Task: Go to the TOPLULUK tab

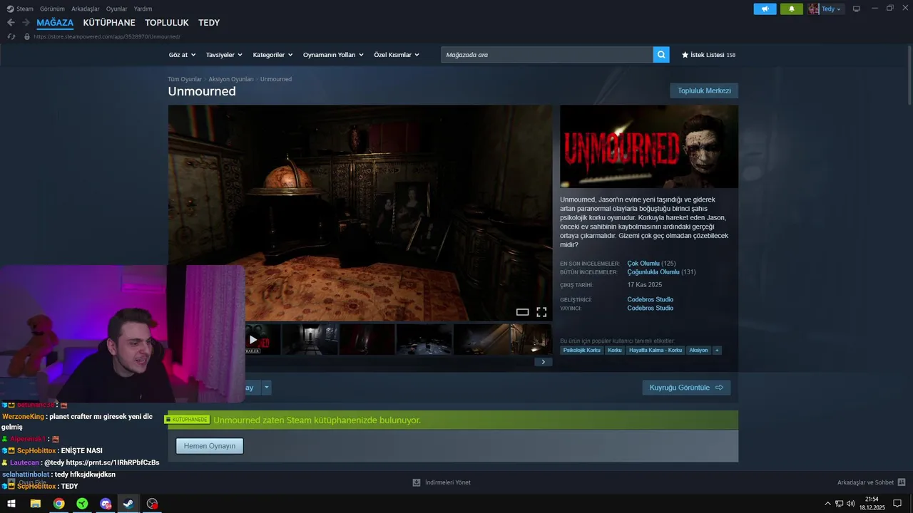Action: tap(167, 23)
